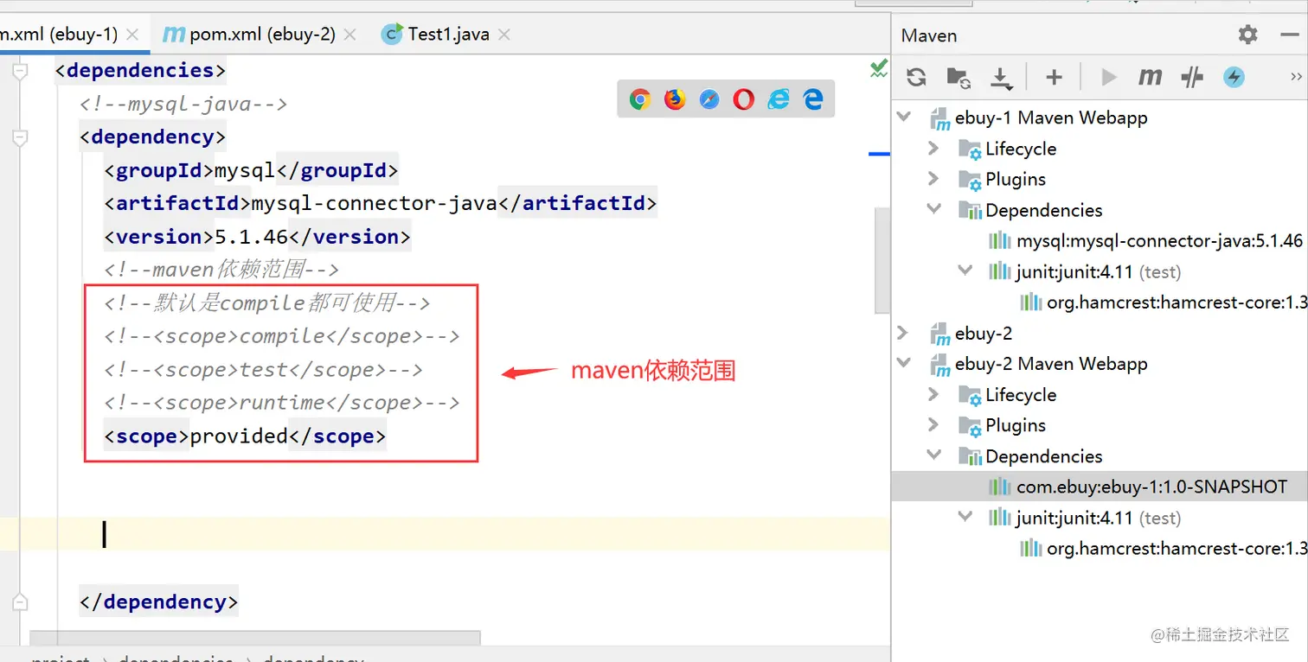1308x662 pixels.
Task: Select com.ebuy:ebuy-1:1.0-SNAPSHOT dependency
Action: 1151,487
